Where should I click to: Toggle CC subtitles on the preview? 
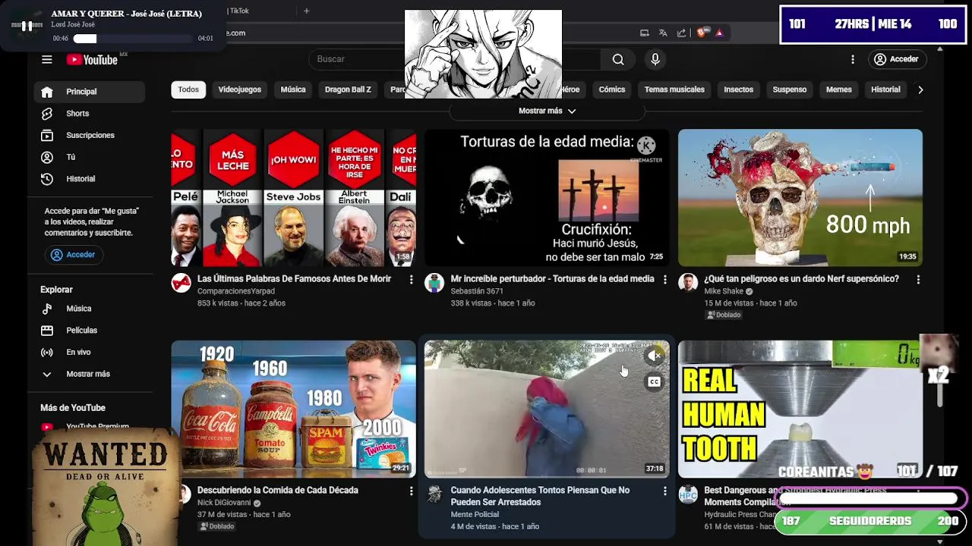pos(655,382)
